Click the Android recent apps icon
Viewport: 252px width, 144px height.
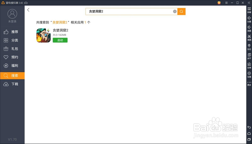point(249,139)
